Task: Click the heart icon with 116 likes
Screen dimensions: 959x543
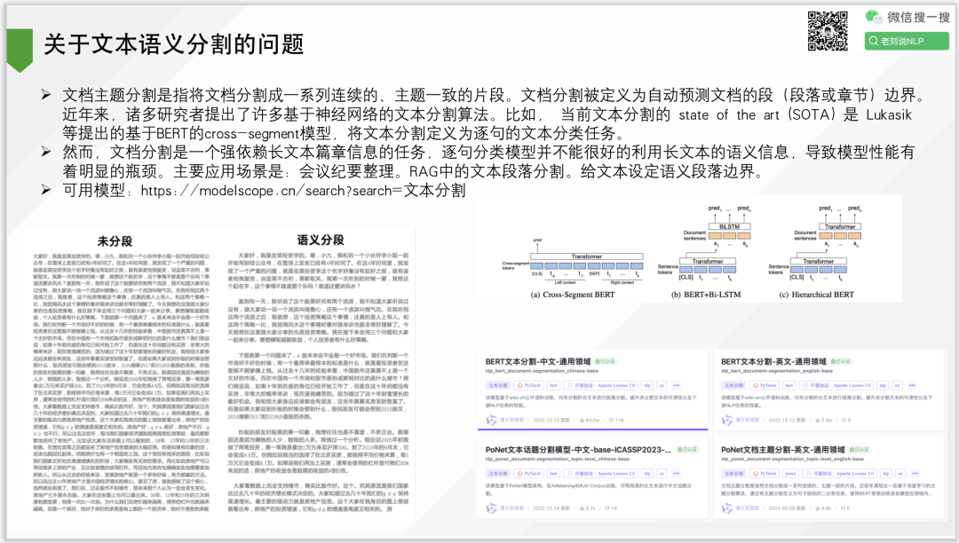Action: point(611,421)
